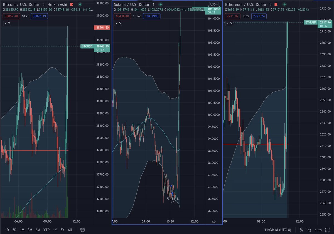
Task: Select the 5Y time range
Action: coord(62,230)
